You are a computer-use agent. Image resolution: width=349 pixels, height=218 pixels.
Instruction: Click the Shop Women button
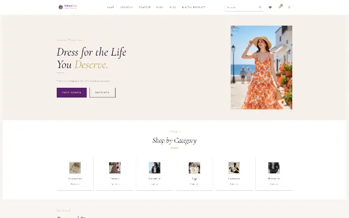tap(71, 93)
